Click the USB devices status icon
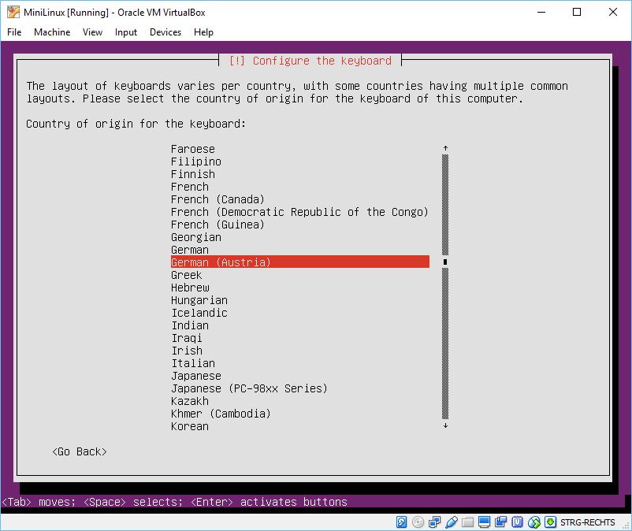The height and width of the screenshot is (531, 632). coord(452,522)
